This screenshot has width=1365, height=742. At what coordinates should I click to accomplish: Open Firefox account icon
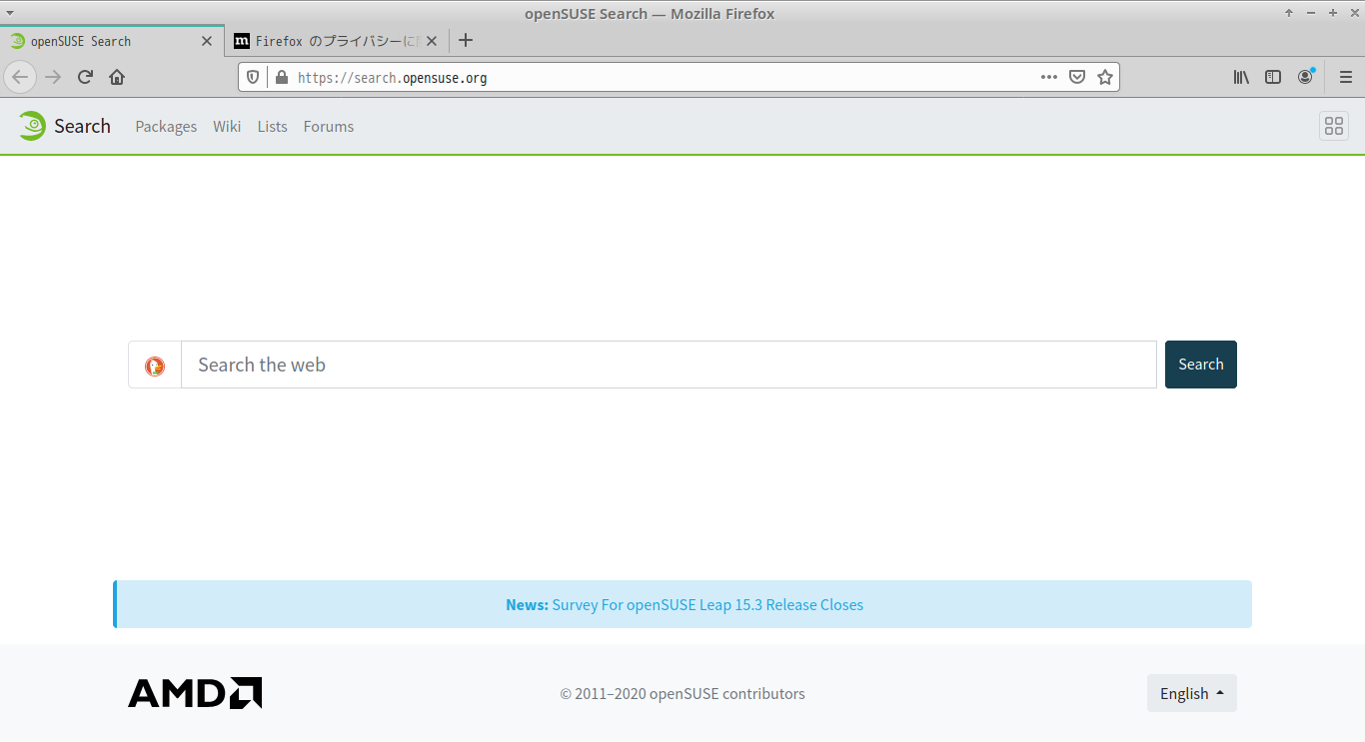click(x=1305, y=77)
